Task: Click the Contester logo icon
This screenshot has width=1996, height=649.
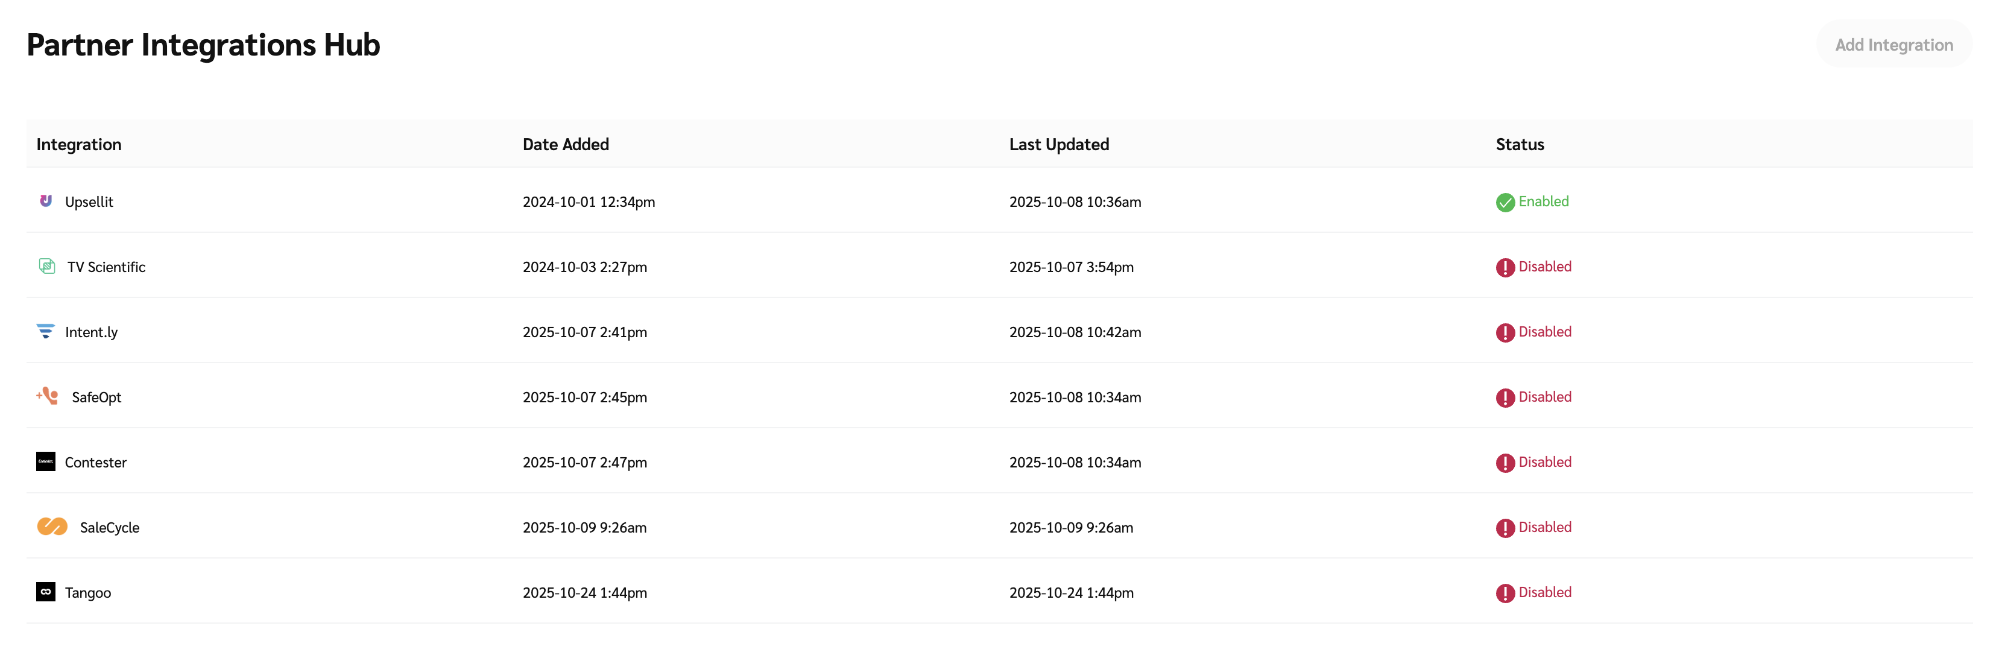Action: click(x=46, y=461)
